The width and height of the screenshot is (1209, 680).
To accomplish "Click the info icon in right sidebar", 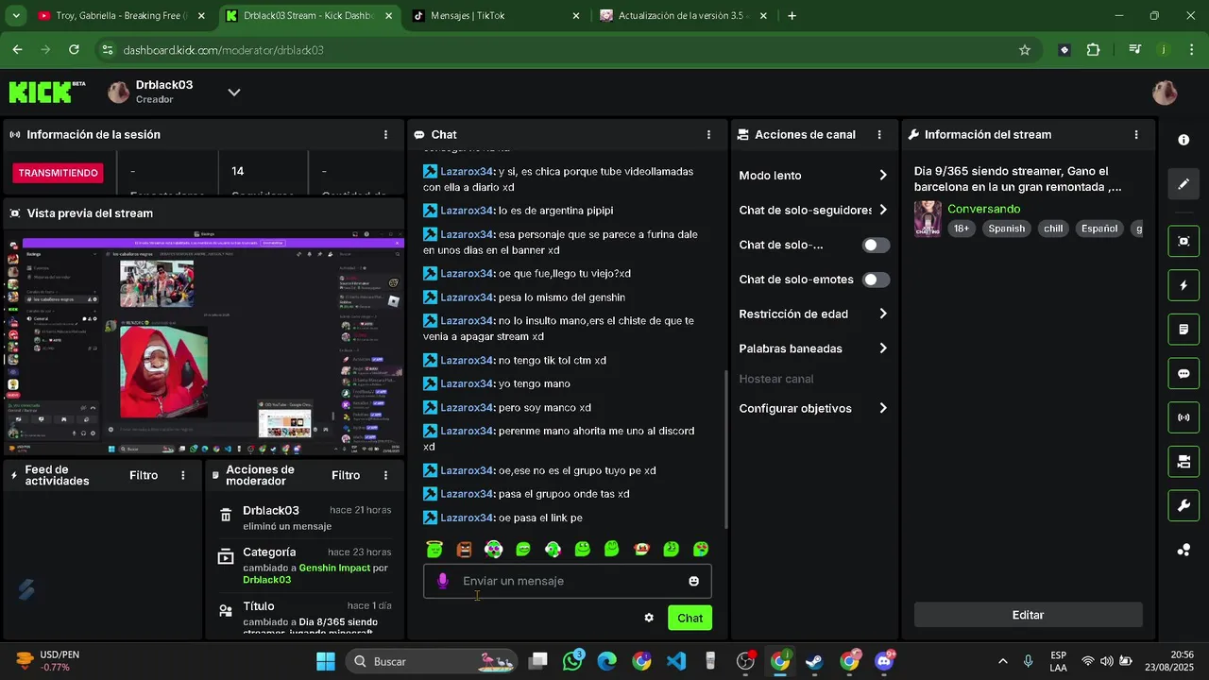I will point(1183,140).
